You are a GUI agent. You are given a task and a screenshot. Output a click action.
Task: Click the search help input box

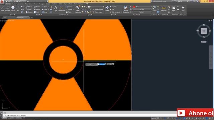pyautogui.click(x=162, y=1)
